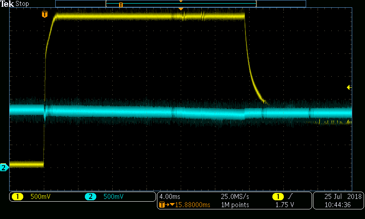This screenshot has width=365, height=219.
Task: Click the 15.88000ms delay value
Action: pyautogui.click(x=189, y=205)
